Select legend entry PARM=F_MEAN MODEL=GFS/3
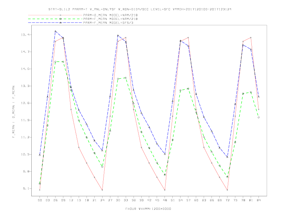This screenshot has width=282, height=218. point(108,23)
